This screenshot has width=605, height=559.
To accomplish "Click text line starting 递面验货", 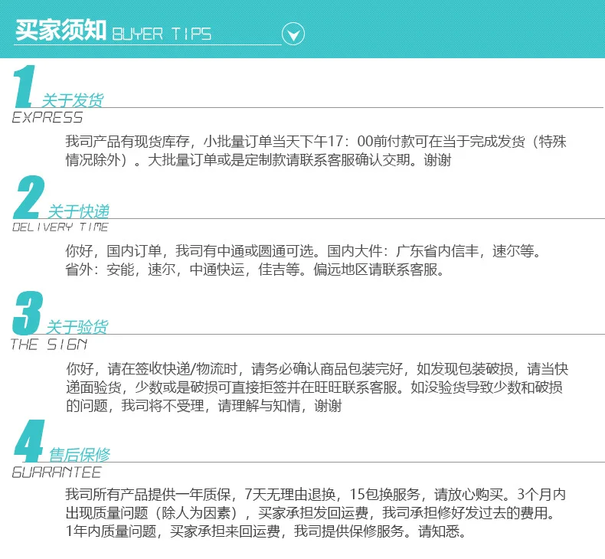I will [314, 387].
